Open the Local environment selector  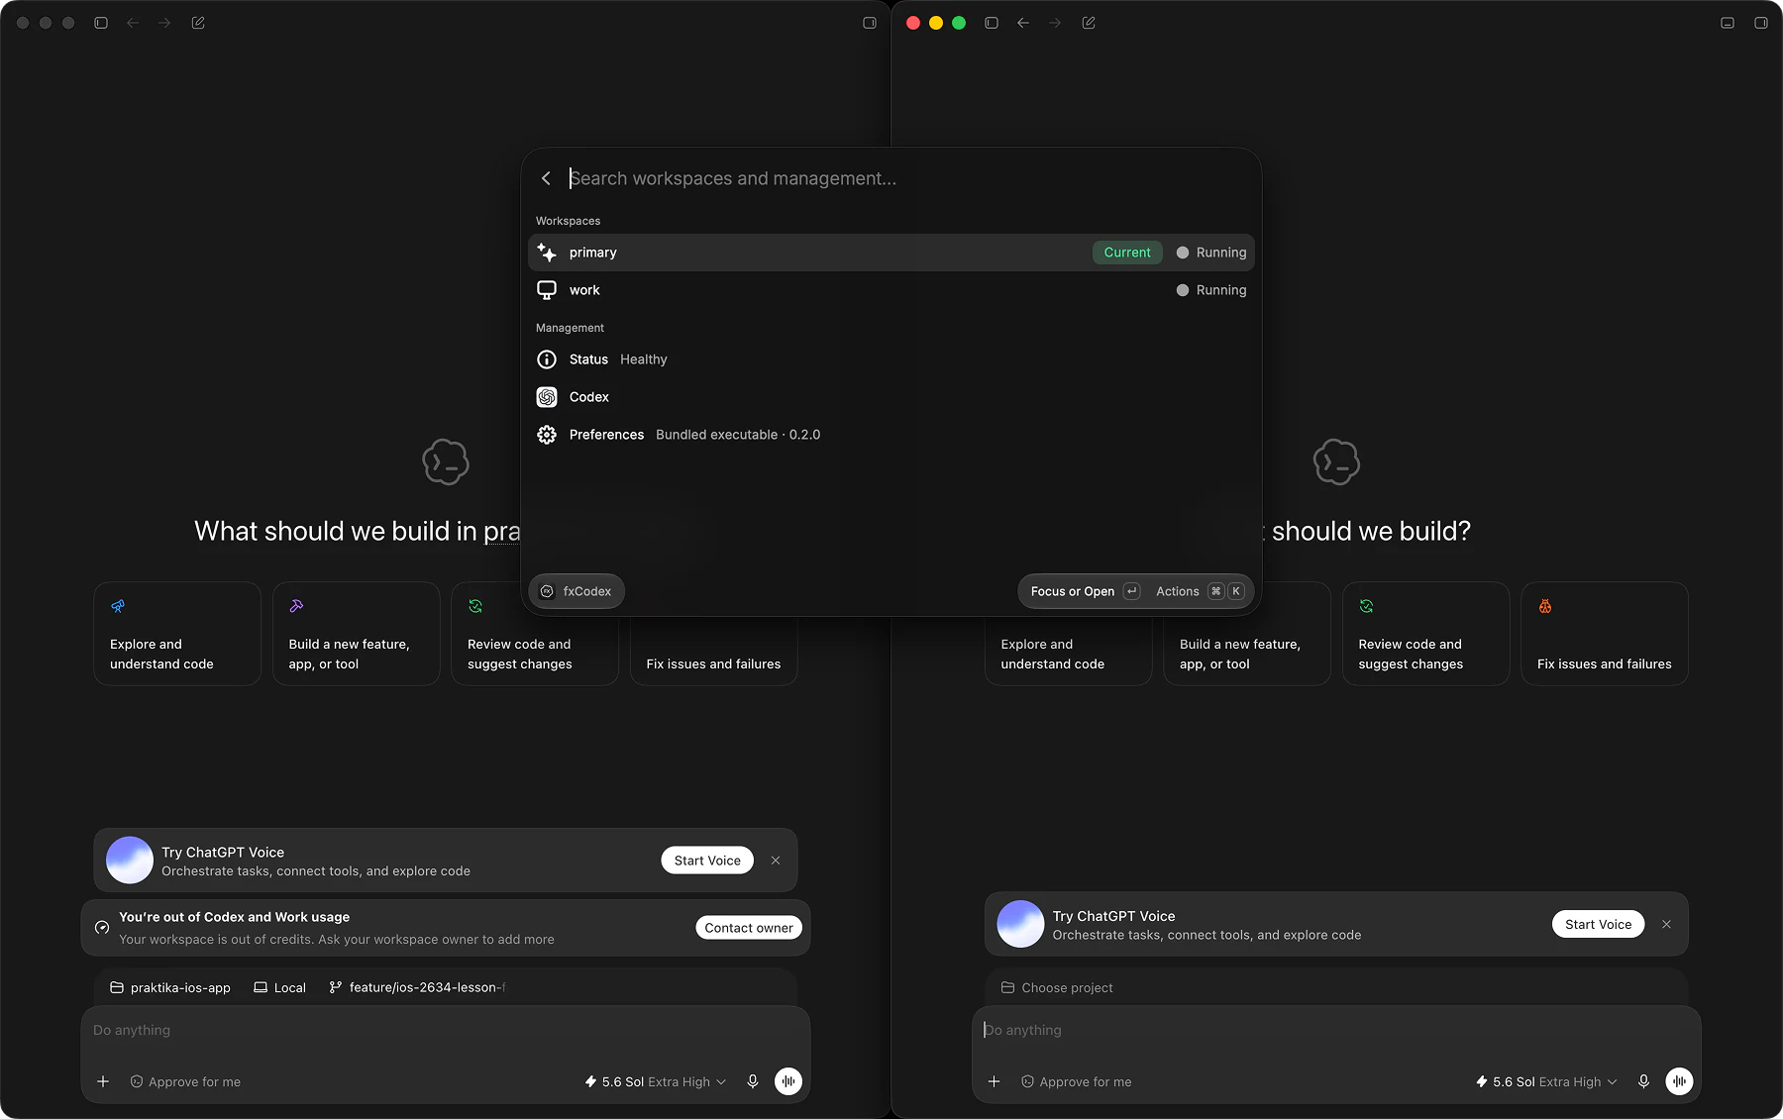pos(280,987)
